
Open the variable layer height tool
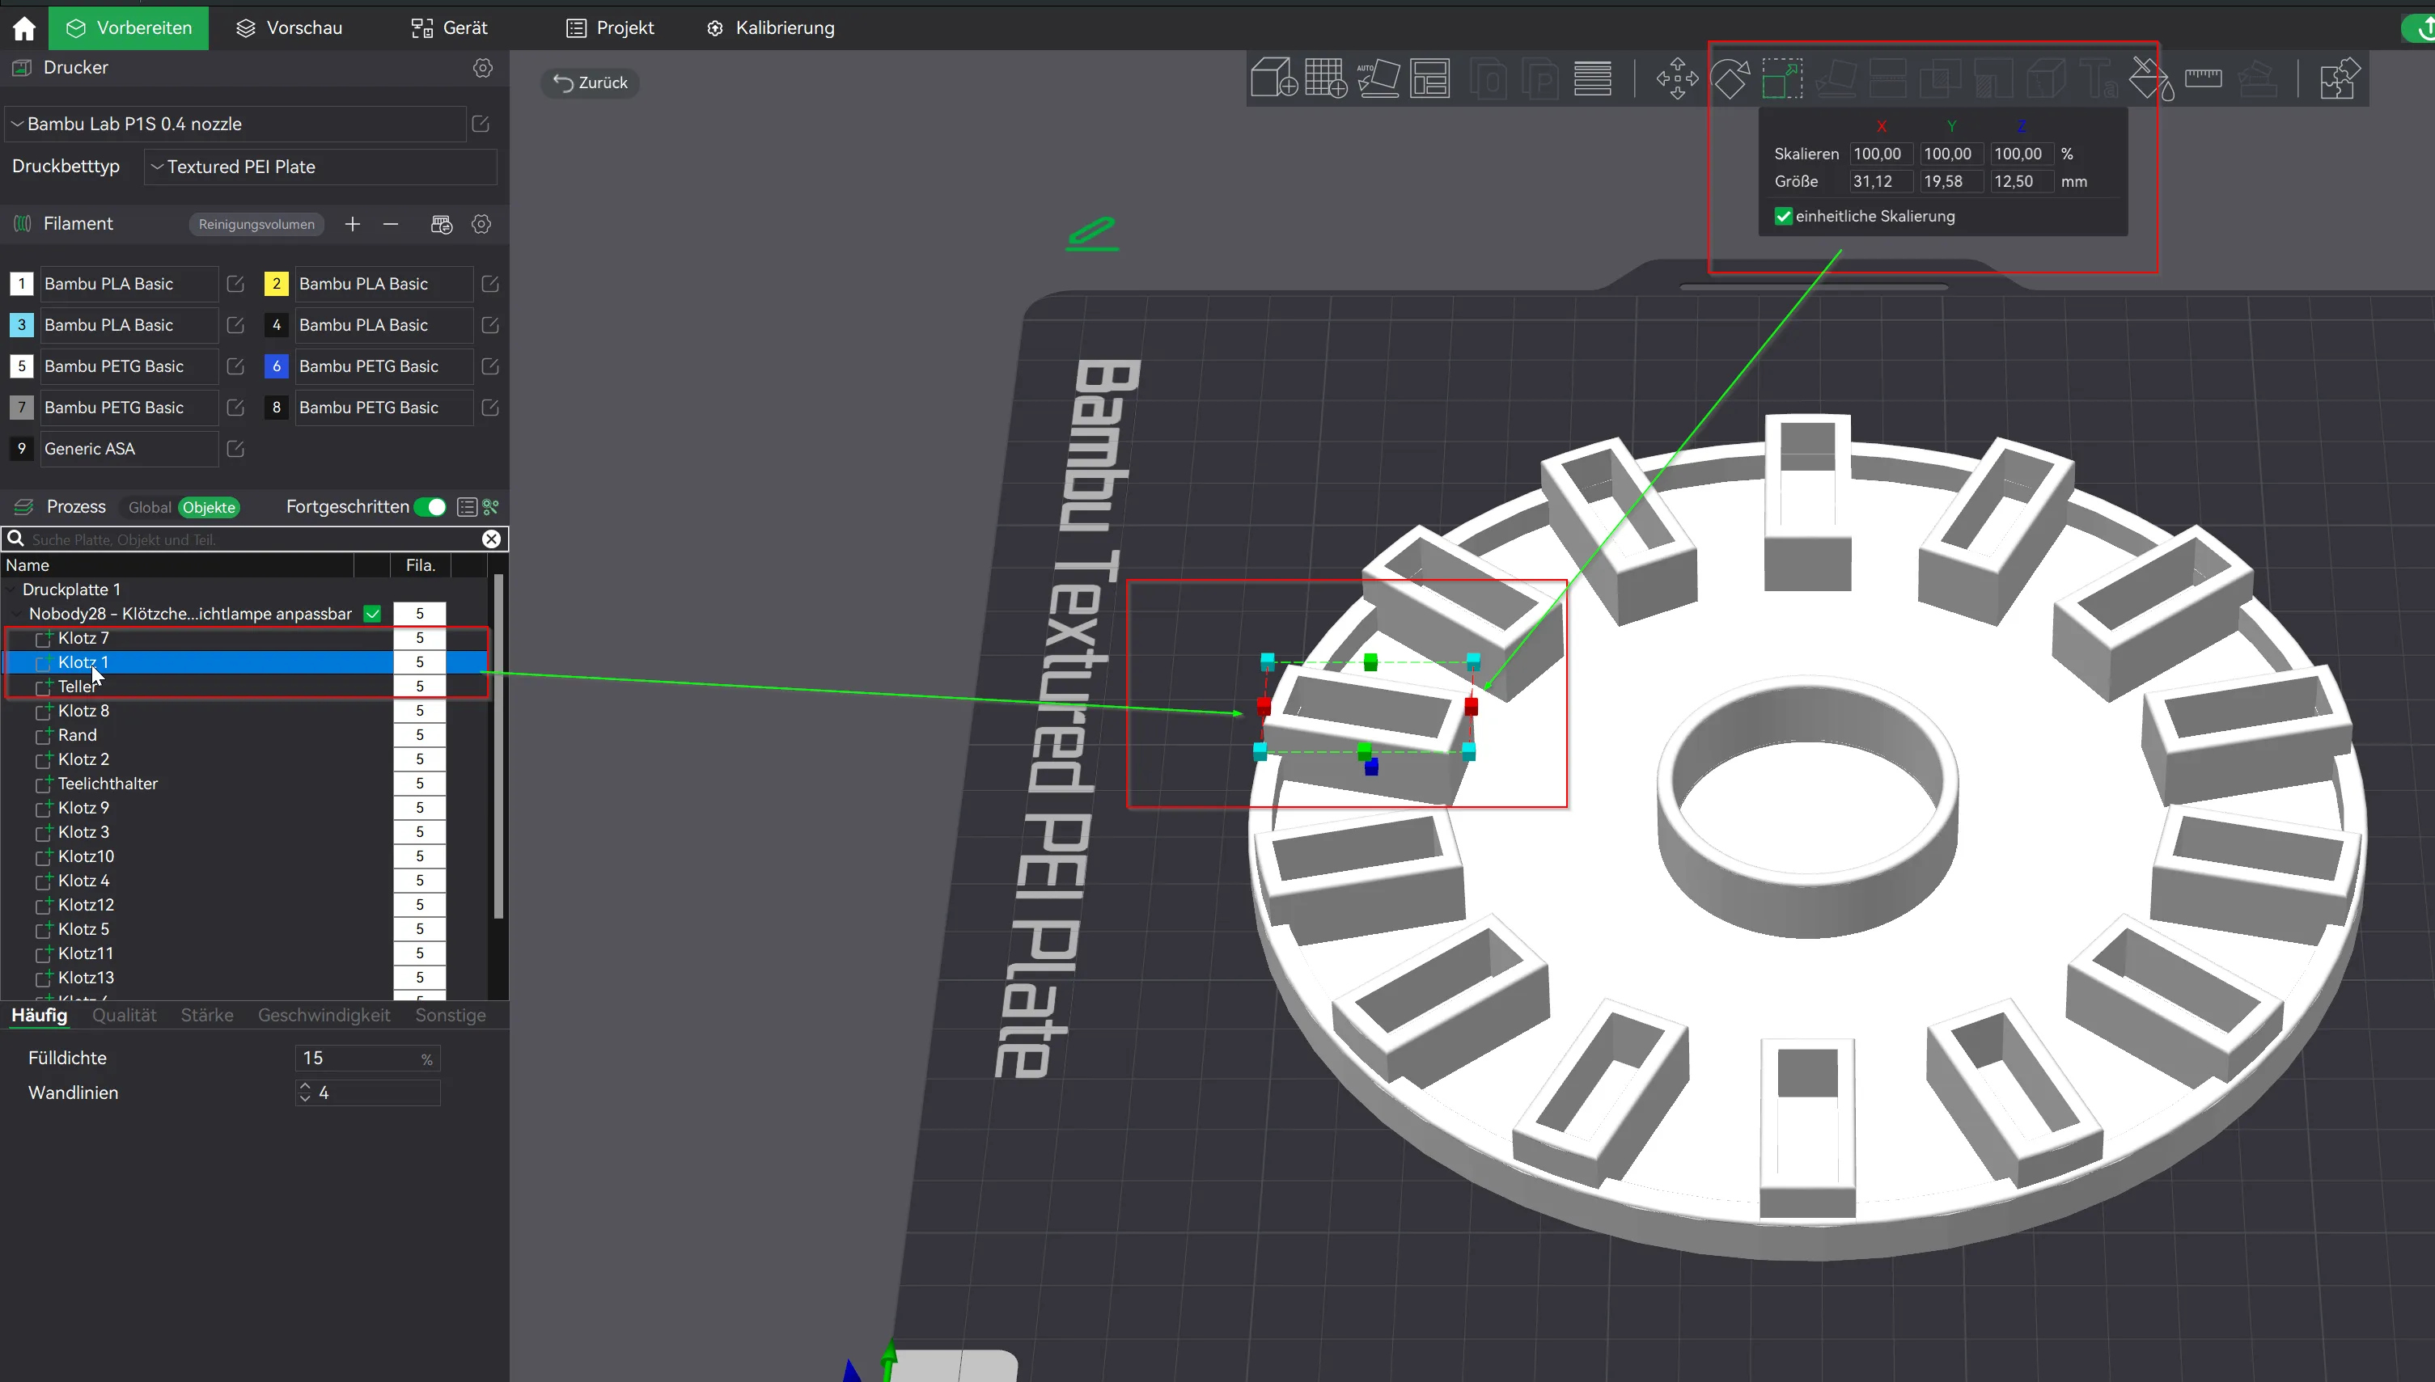1592,78
